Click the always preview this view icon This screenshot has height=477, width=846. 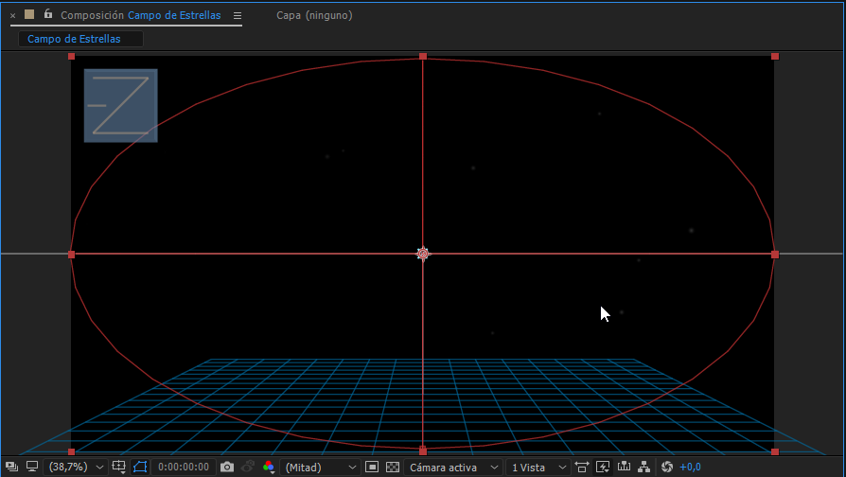[x=11, y=467]
